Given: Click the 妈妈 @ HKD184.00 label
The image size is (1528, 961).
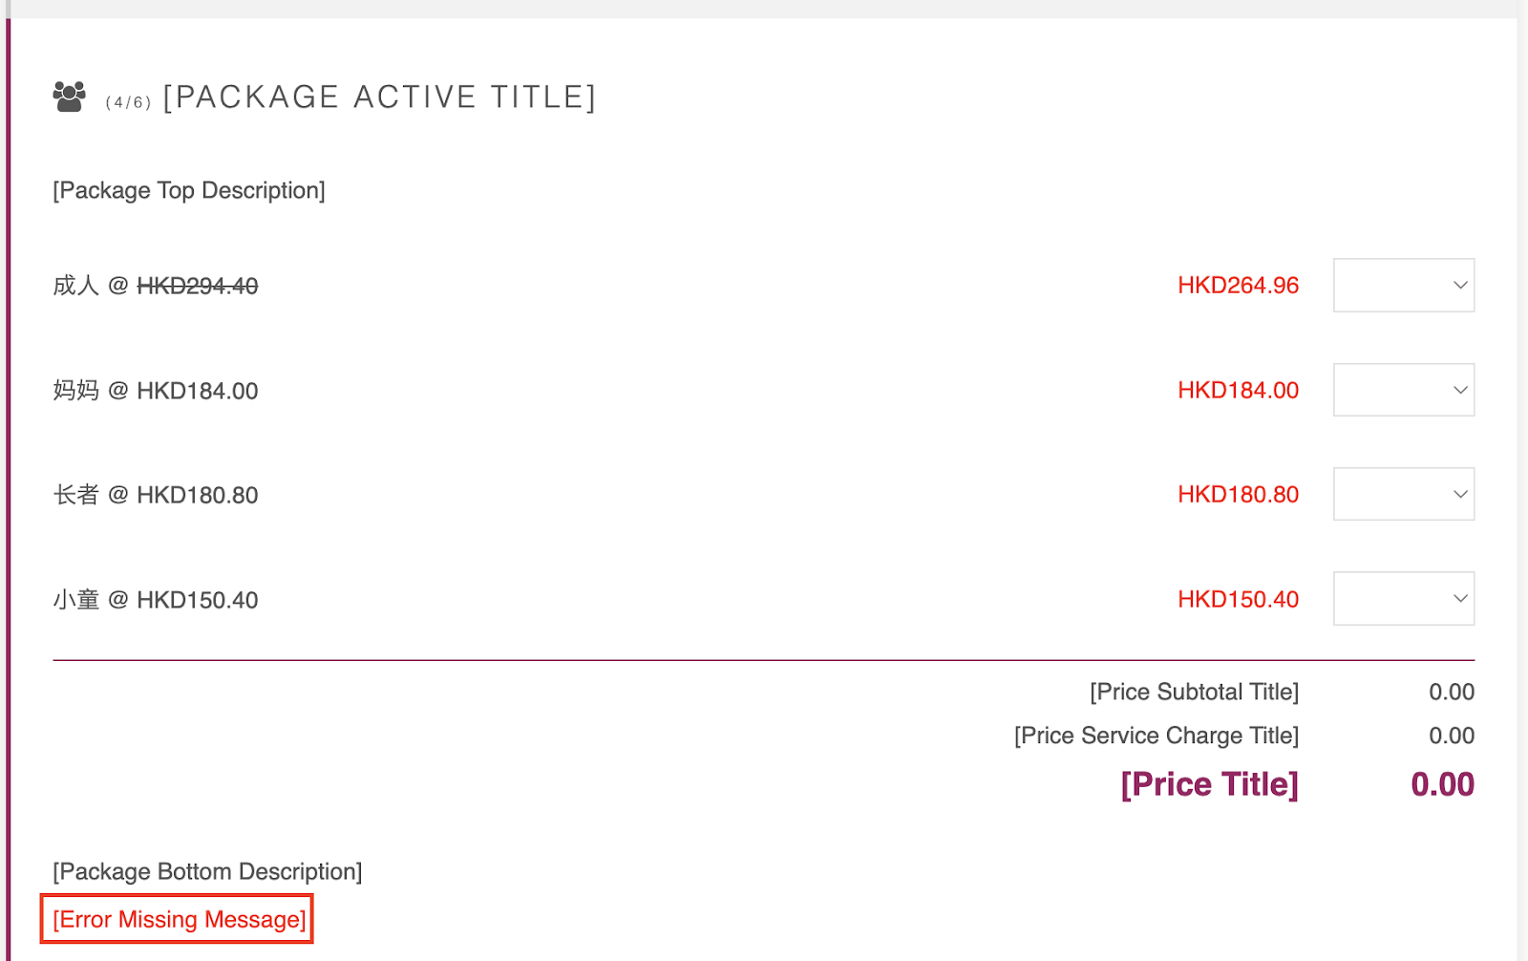Looking at the screenshot, I should [156, 391].
